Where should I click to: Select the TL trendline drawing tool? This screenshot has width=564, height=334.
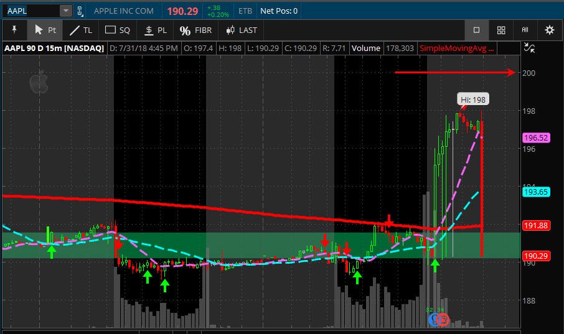(80, 30)
